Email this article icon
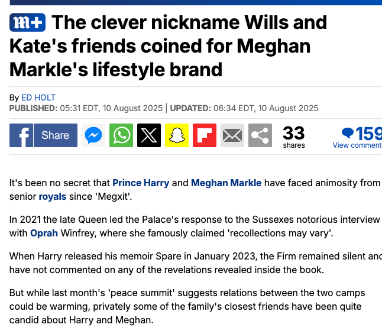This screenshot has height=331, width=382. 232,135
